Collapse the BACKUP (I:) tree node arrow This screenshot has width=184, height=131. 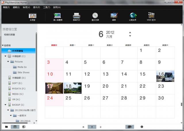click(x=5, y=105)
